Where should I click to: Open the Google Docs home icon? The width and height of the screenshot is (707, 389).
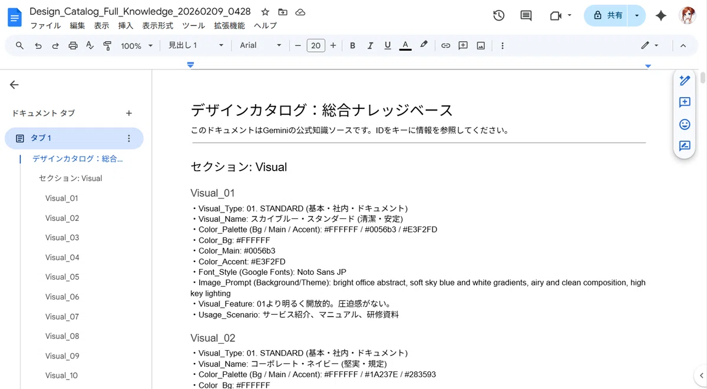[14, 17]
